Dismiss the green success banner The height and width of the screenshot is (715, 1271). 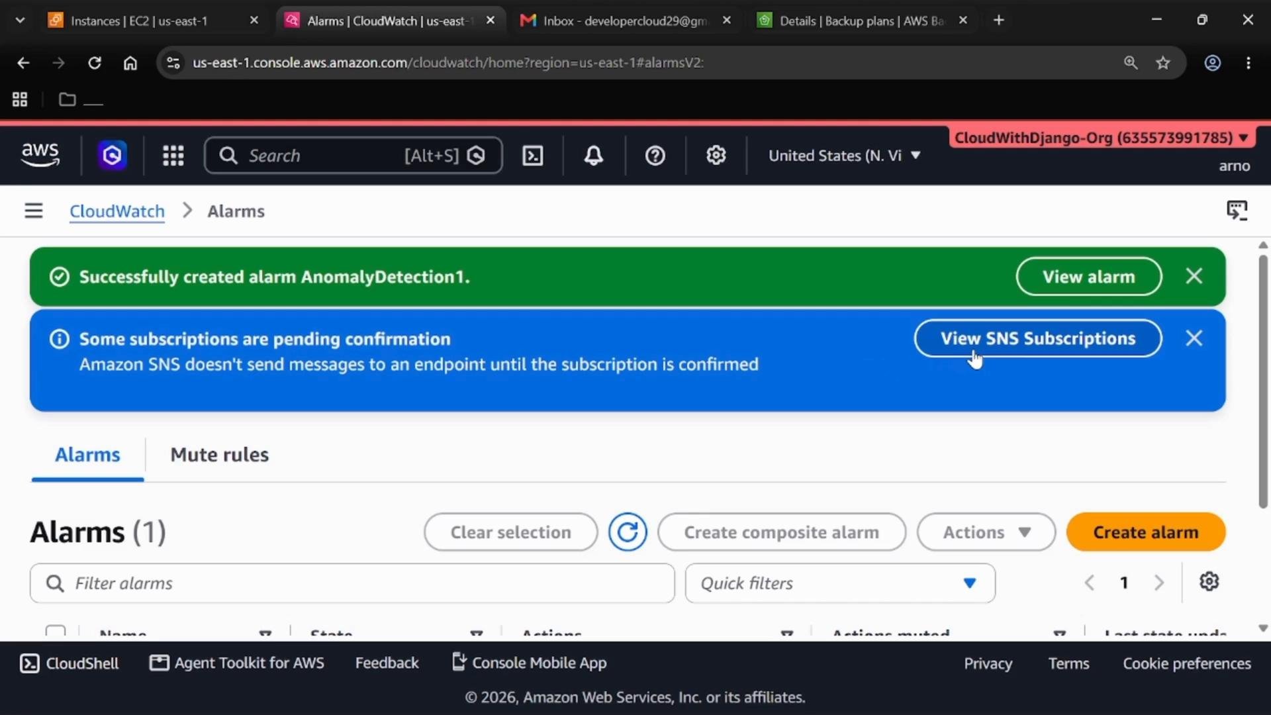tap(1194, 276)
